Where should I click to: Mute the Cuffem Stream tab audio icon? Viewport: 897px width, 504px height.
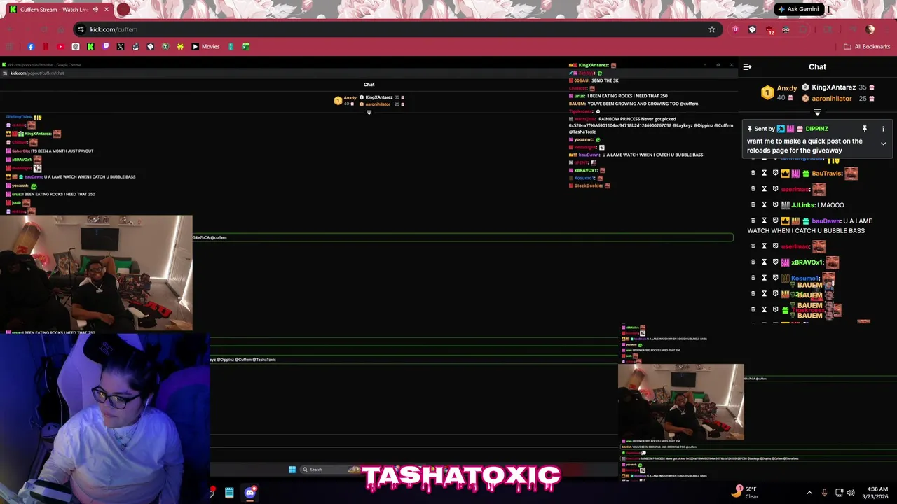point(95,10)
